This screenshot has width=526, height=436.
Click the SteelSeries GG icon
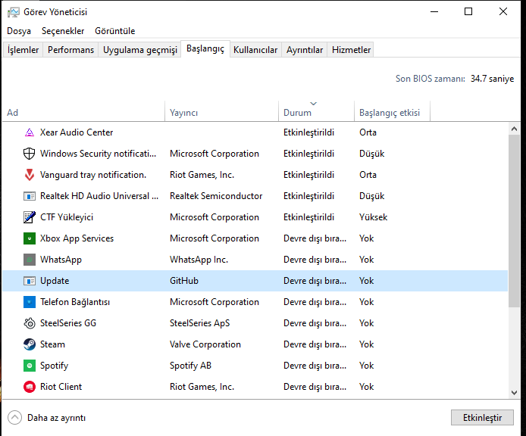[30, 323]
